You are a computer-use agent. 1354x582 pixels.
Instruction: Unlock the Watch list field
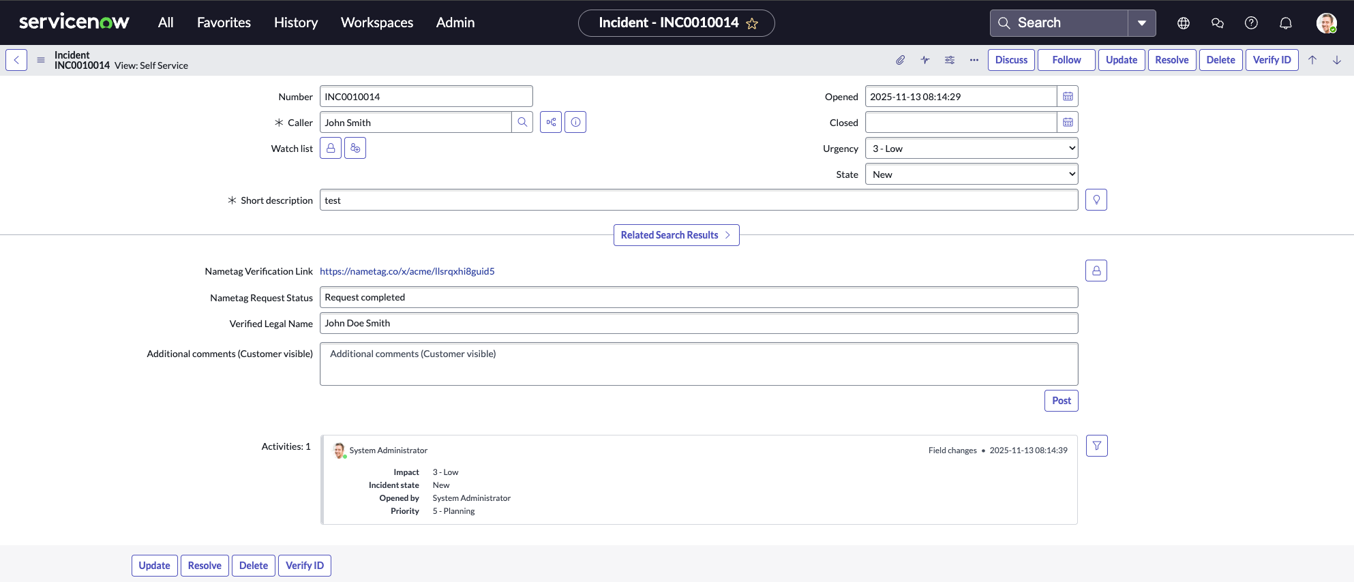(x=331, y=149)
